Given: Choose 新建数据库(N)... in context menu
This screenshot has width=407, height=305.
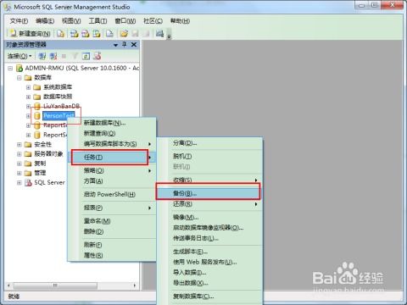Looking at the screenshot, I should click(x=105, y=123).
